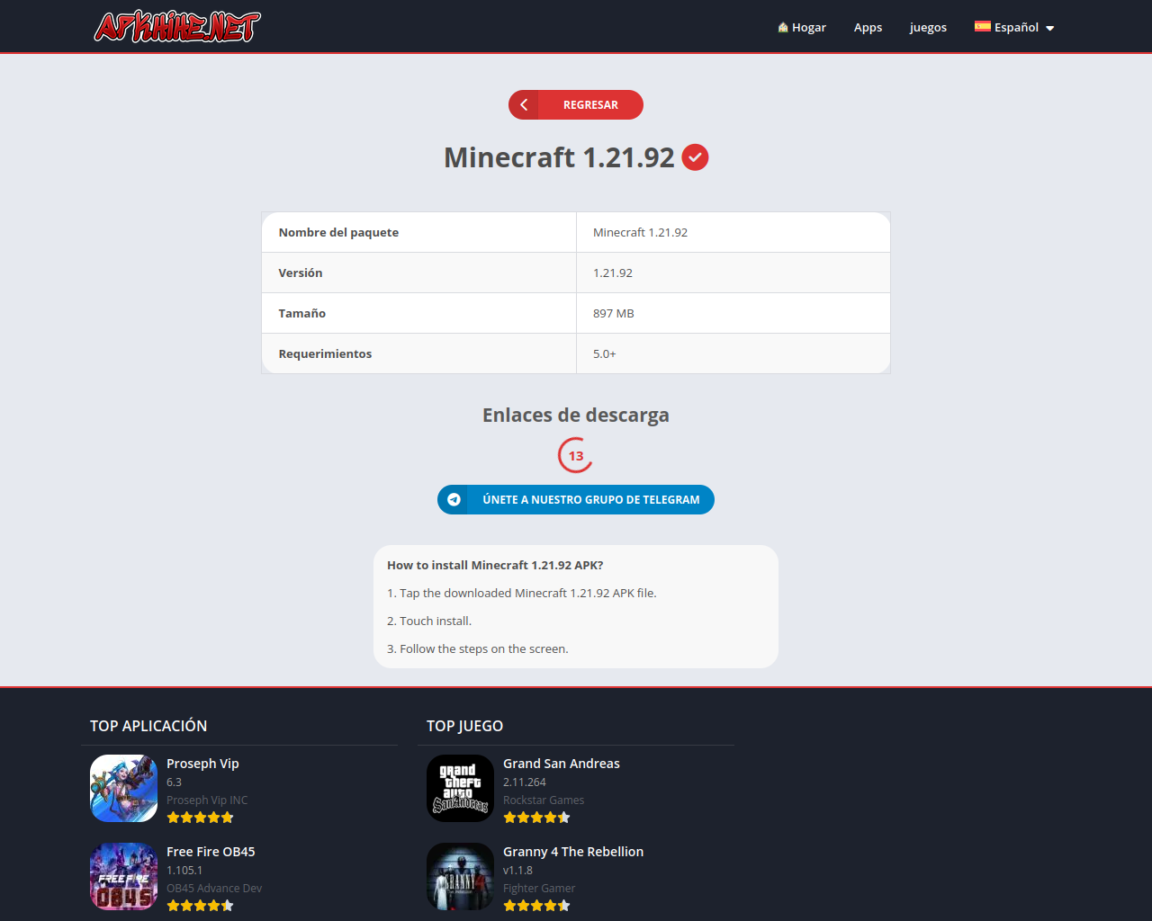Click version 2.11.264 under Grand San Andreas

pos(525,782)
